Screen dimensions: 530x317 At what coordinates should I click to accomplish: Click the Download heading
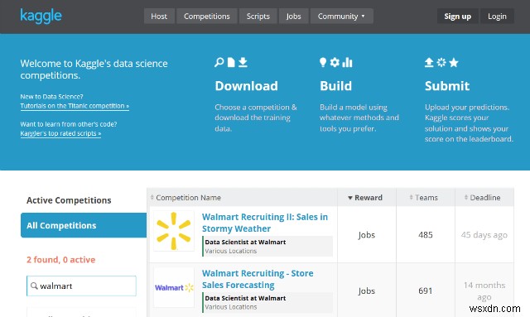[247, 86]
